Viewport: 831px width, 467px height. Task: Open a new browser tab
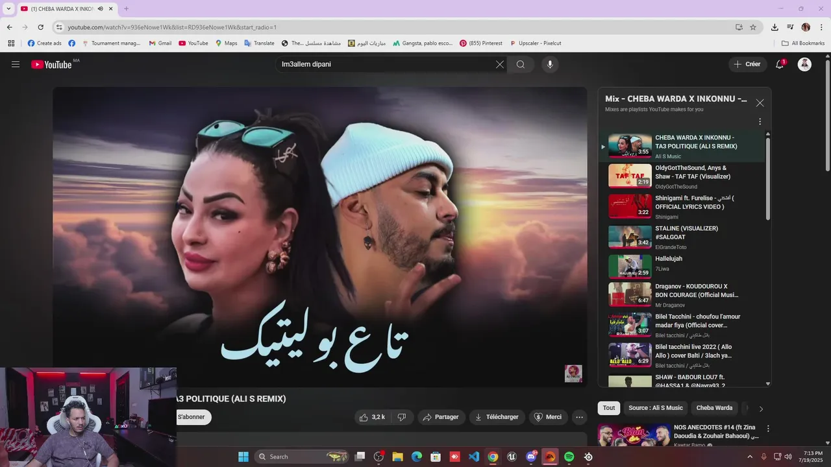coord(126,8)
